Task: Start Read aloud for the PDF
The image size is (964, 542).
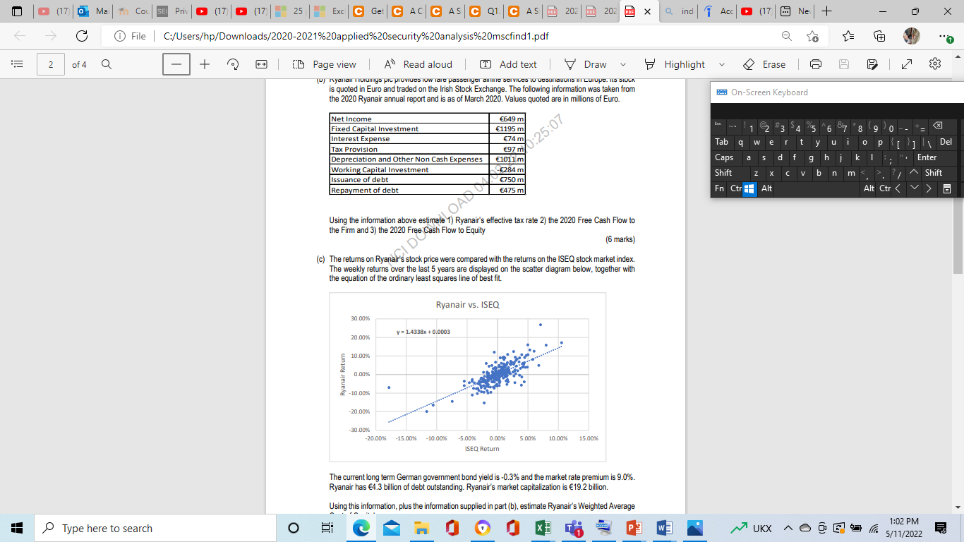Action: coord(418,64)
